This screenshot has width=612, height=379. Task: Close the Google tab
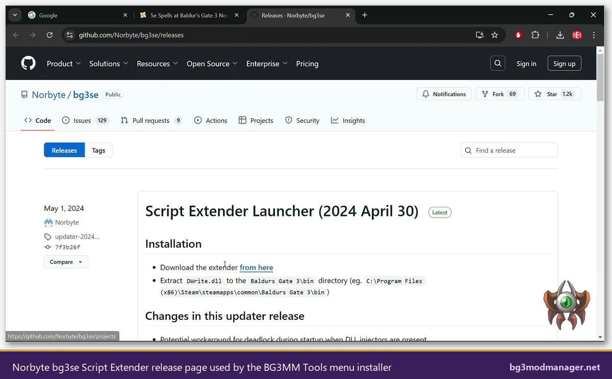point(125,15)
